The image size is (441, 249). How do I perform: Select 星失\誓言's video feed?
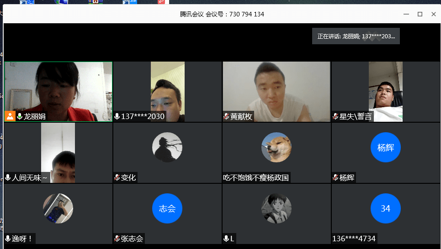(386, 92)
